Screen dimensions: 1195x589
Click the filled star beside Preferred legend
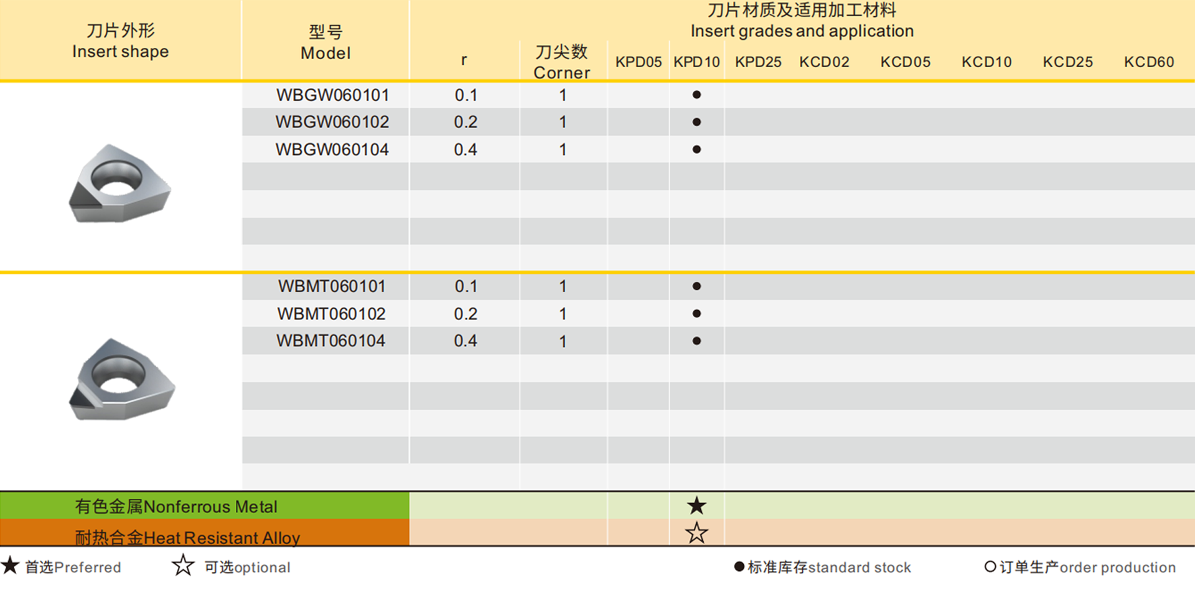(x=10, y=566)
